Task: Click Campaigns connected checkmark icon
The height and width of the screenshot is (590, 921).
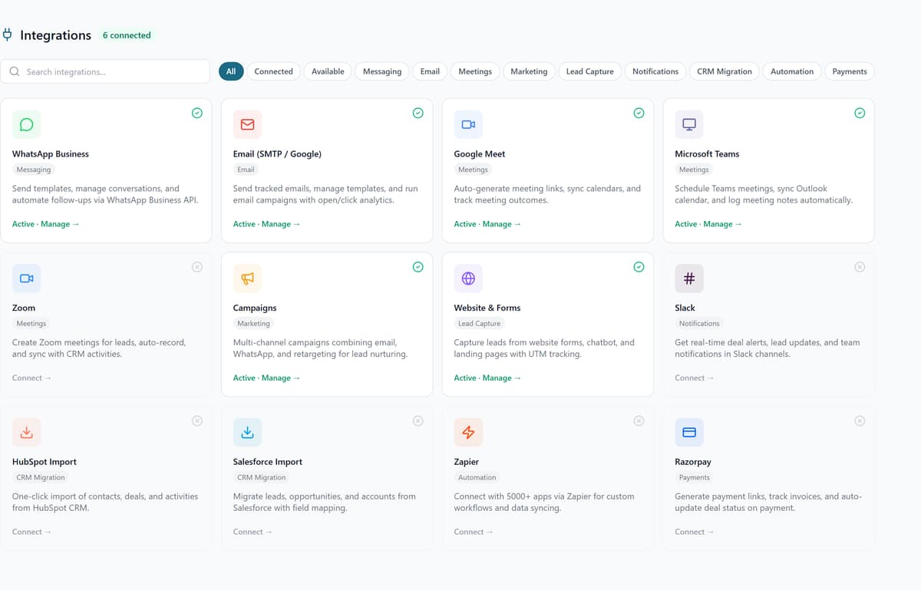Action: coord(418,267)
